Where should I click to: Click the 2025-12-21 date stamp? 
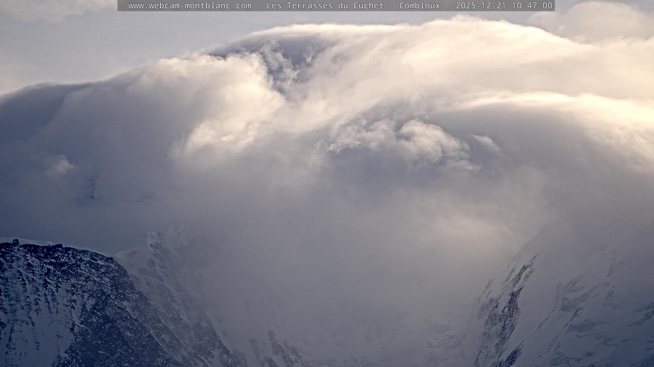click(481, 6)
